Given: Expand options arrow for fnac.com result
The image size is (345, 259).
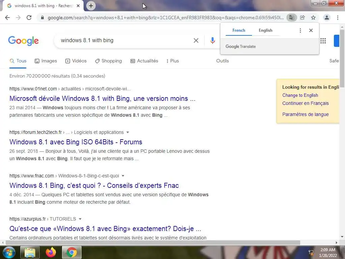Looking at the screenshot, I should tap(123, 176).
